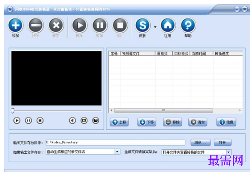Expand the 全部文件转换完毕后 dropdown
The height and width of the screenshot is (172, 250).
coord(229,152)
